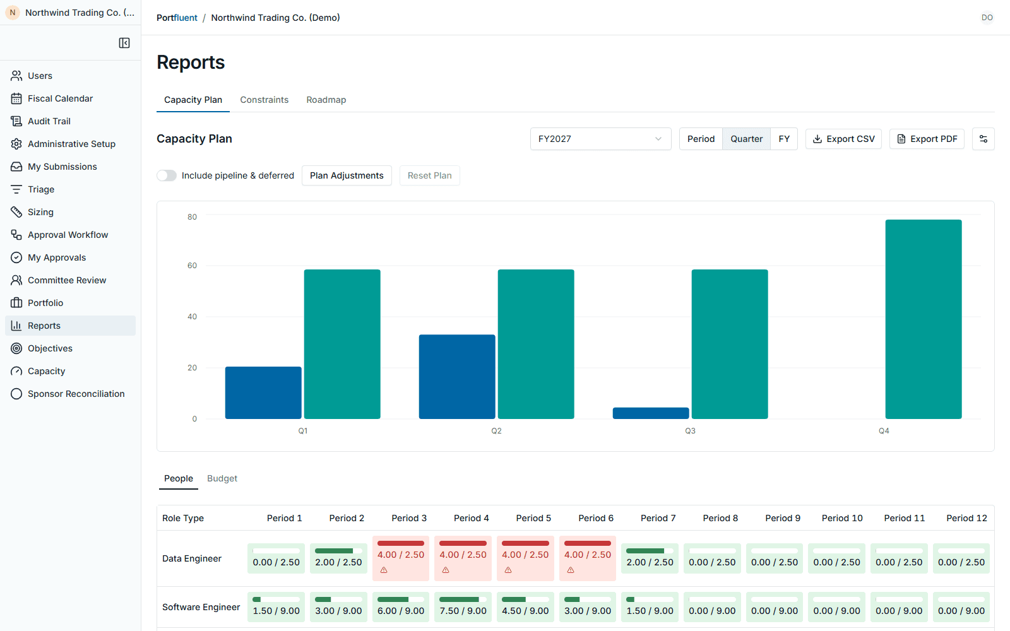The height and width of the screenshot is (631, 1010).
Task: Click the Q1 teal capacity bar
Action: (342, 344)
